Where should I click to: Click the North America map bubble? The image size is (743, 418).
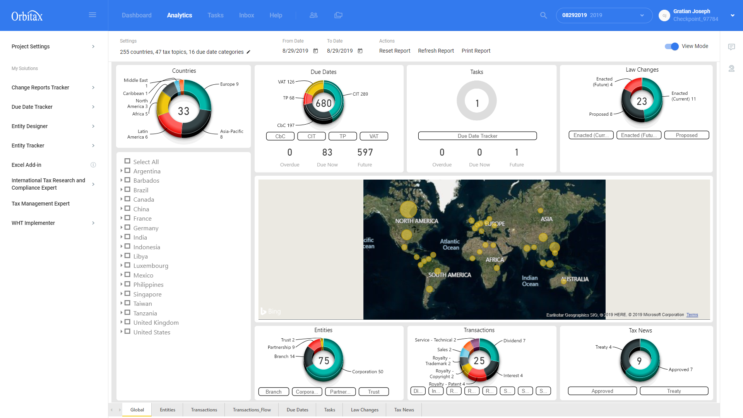coord(408,209)
